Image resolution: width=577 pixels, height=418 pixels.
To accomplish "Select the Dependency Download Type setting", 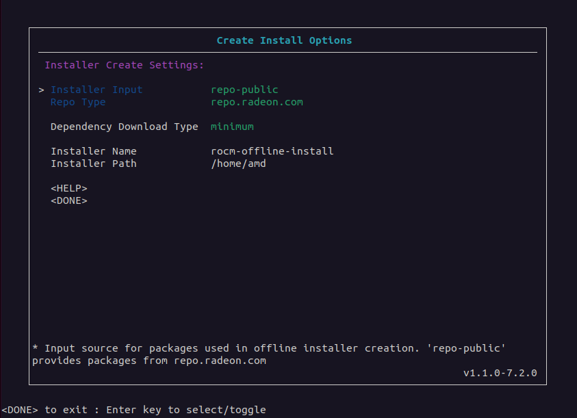I will 124,127.
